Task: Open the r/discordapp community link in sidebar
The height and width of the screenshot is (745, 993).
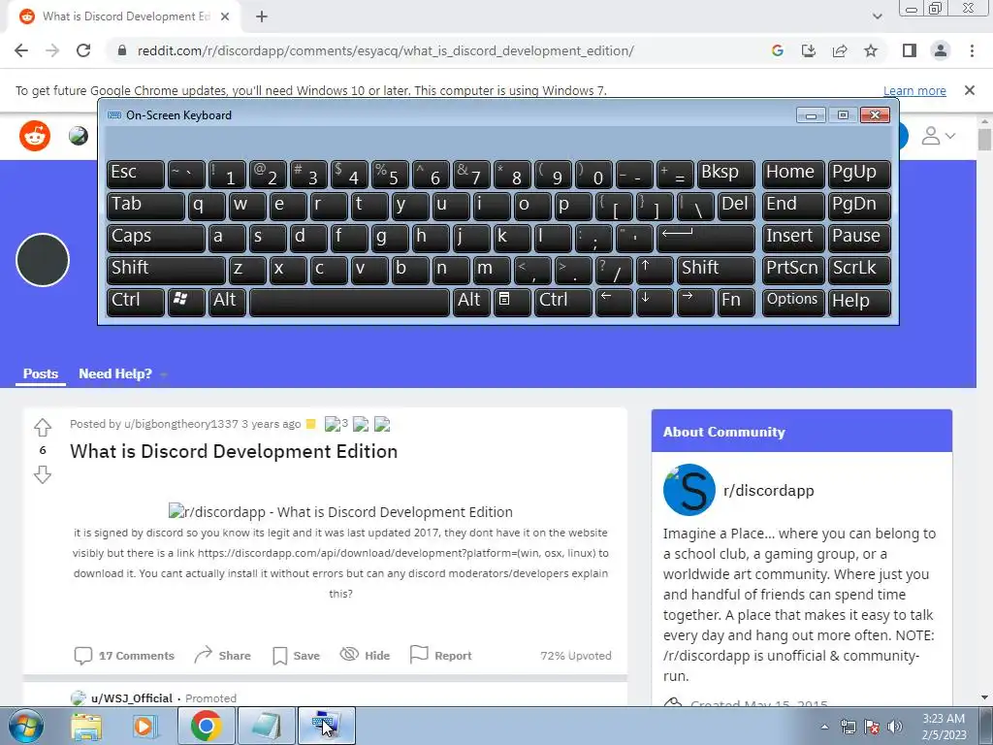Action: (x=769, y=490)
